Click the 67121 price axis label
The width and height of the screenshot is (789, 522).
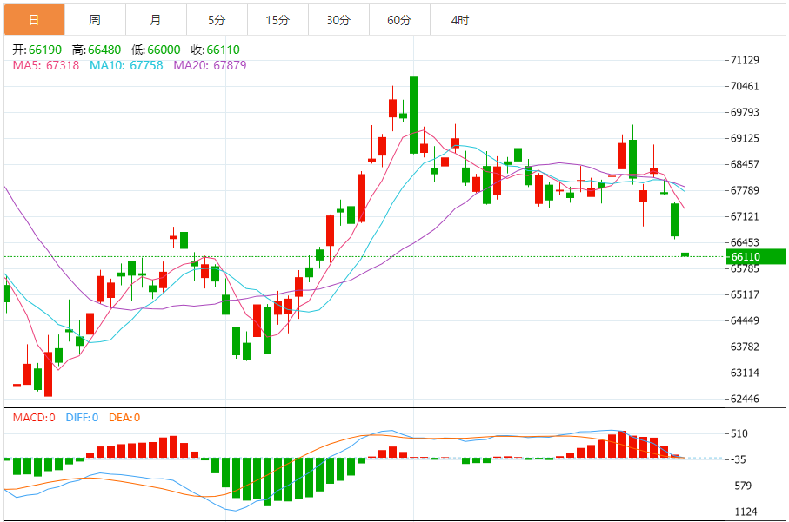point(745,216)
